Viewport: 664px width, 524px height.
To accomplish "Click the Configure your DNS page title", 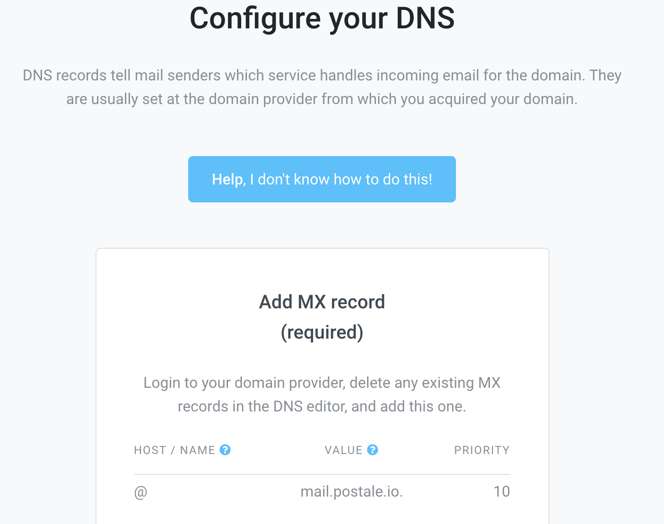I will (322, 19).
